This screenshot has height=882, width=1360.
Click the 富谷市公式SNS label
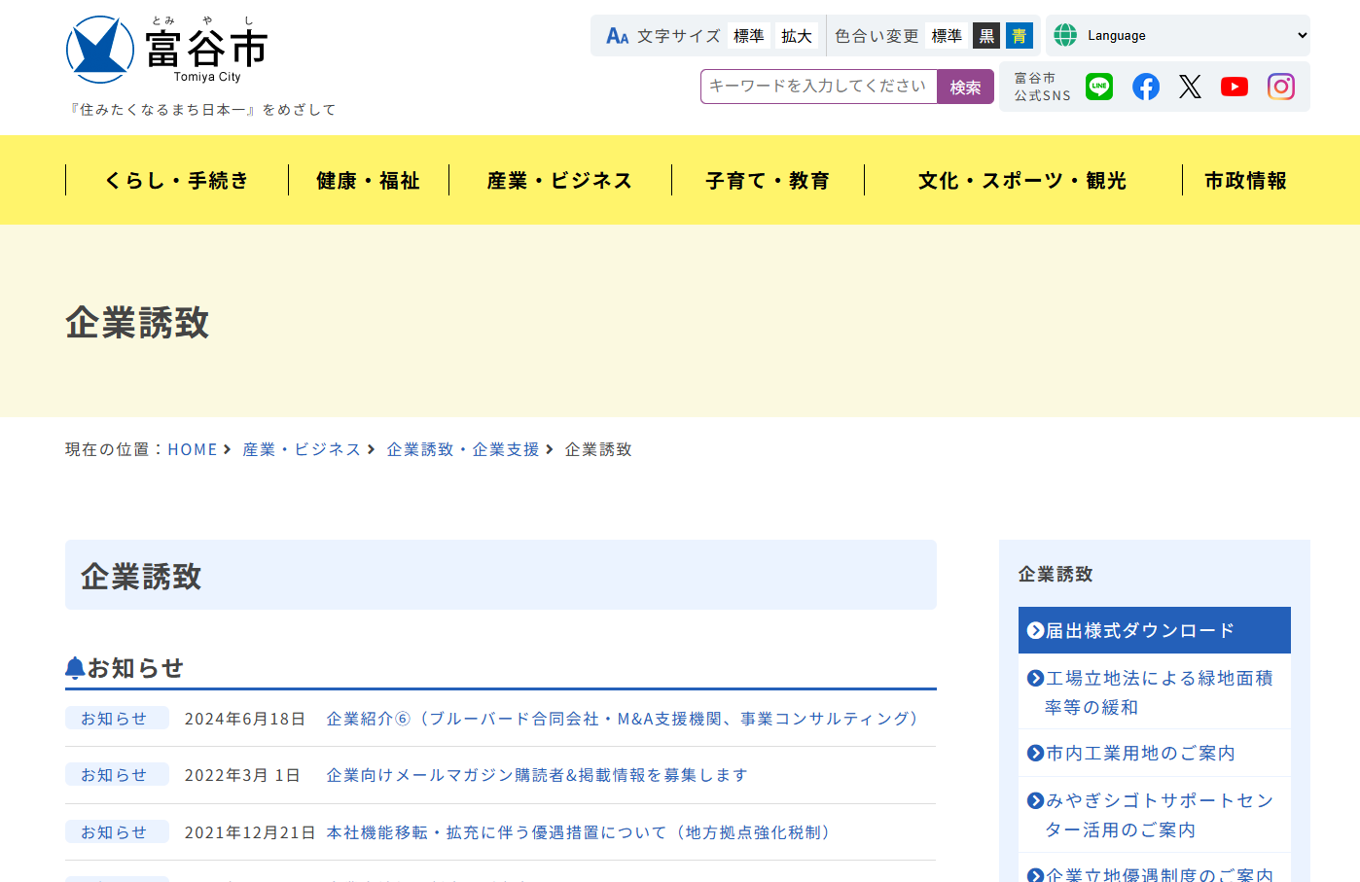click(x=1042, y=87)
